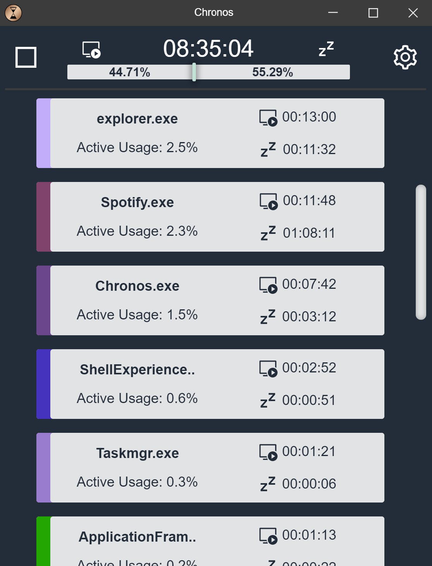Click the stop tracking square button
This screenshot has height=566, width=432.
(x=26, y=57)
